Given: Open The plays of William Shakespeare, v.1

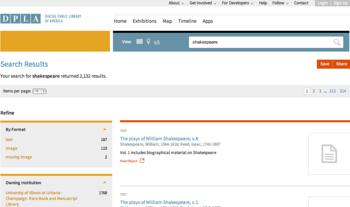Looking at the screenshot, I should 159,202.
